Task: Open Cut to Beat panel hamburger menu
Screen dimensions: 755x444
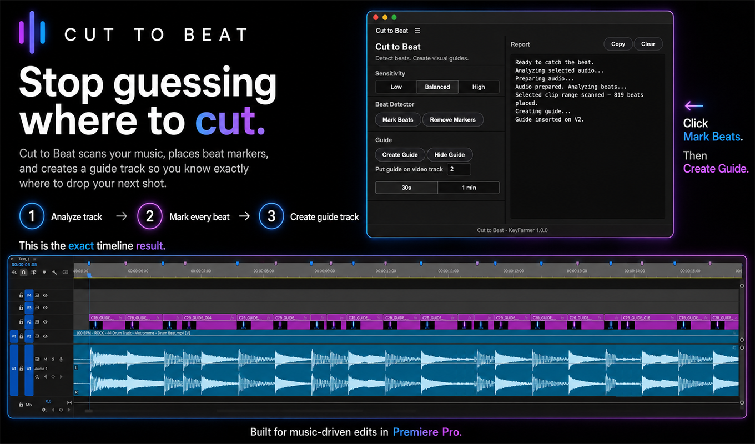Action: click(417, 31)
